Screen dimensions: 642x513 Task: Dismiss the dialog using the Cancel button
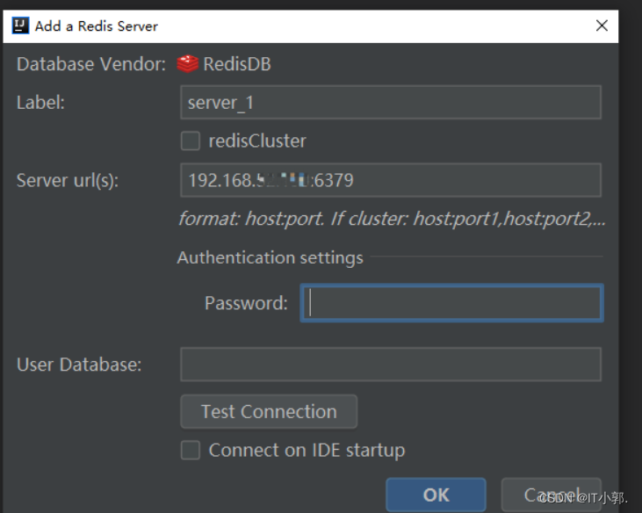tap(551, 495)
